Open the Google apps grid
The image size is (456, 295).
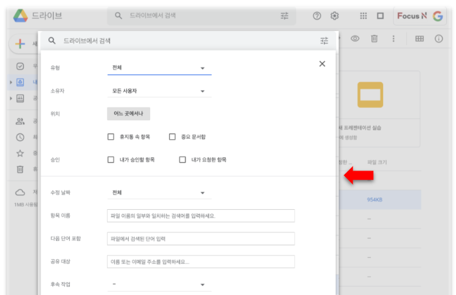coord(363,16)
